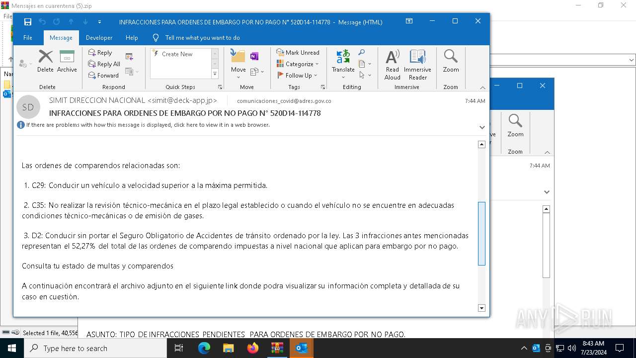Viewport: 636px width, 358px height.
Task: Open the Junk options dropdown
Action: click(x=24, y=64)
